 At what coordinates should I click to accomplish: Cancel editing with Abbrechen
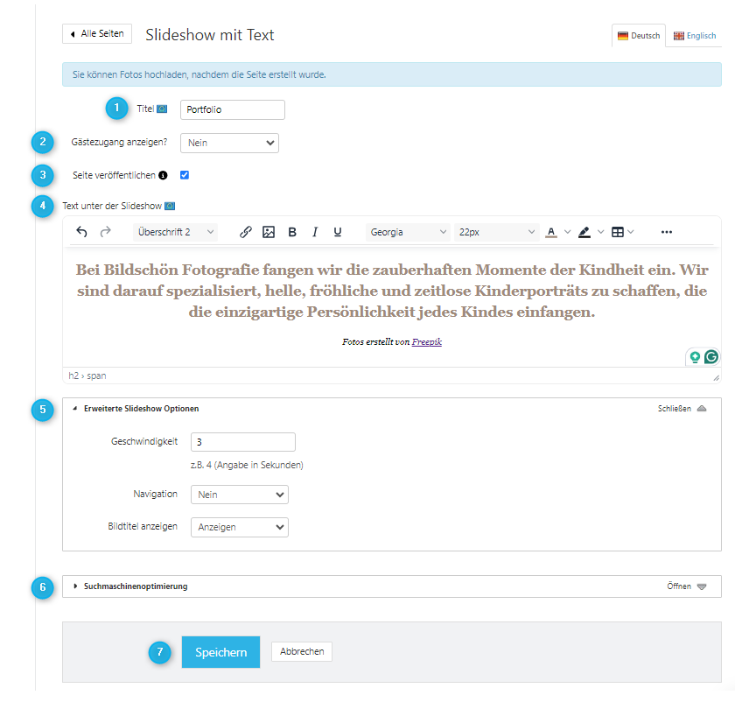point(302,651)
